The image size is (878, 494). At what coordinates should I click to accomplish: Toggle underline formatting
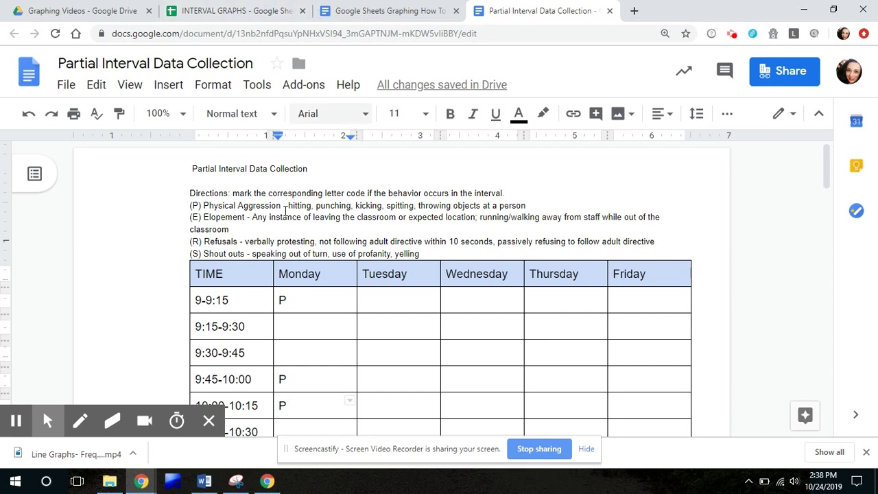(x=495, y=114)
